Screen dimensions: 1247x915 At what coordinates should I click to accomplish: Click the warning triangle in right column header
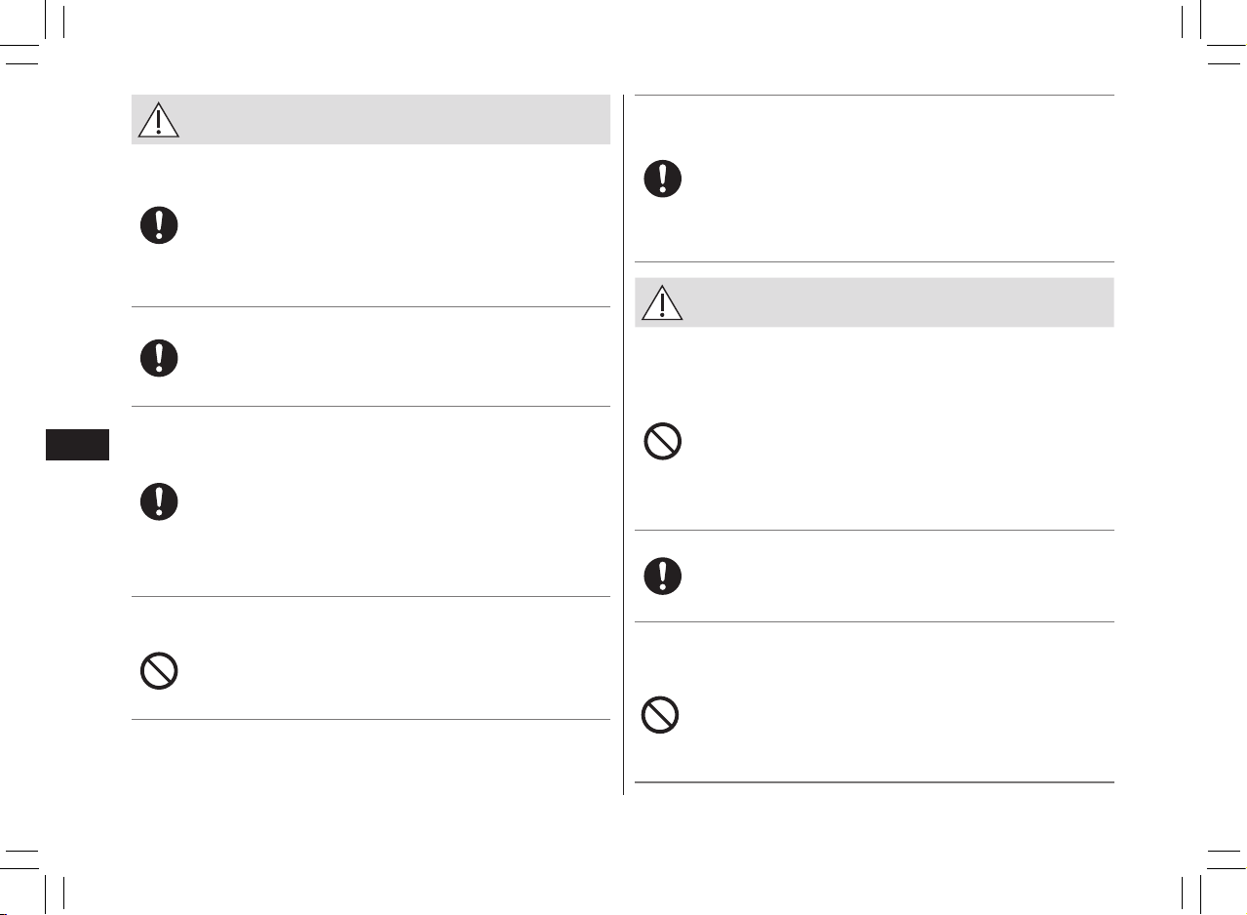662,303
